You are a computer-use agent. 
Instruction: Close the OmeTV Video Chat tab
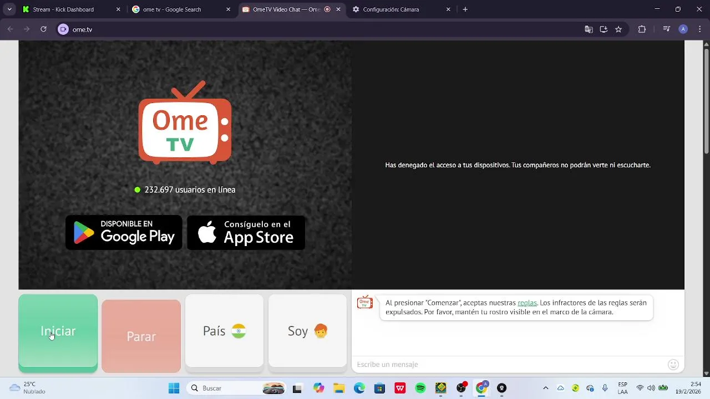338,9
